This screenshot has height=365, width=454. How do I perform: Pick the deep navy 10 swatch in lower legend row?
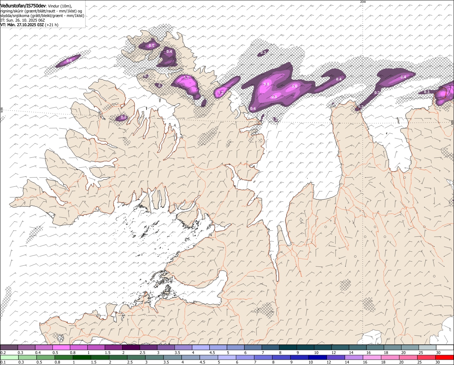pyautogui.click(x=317, y=357)
